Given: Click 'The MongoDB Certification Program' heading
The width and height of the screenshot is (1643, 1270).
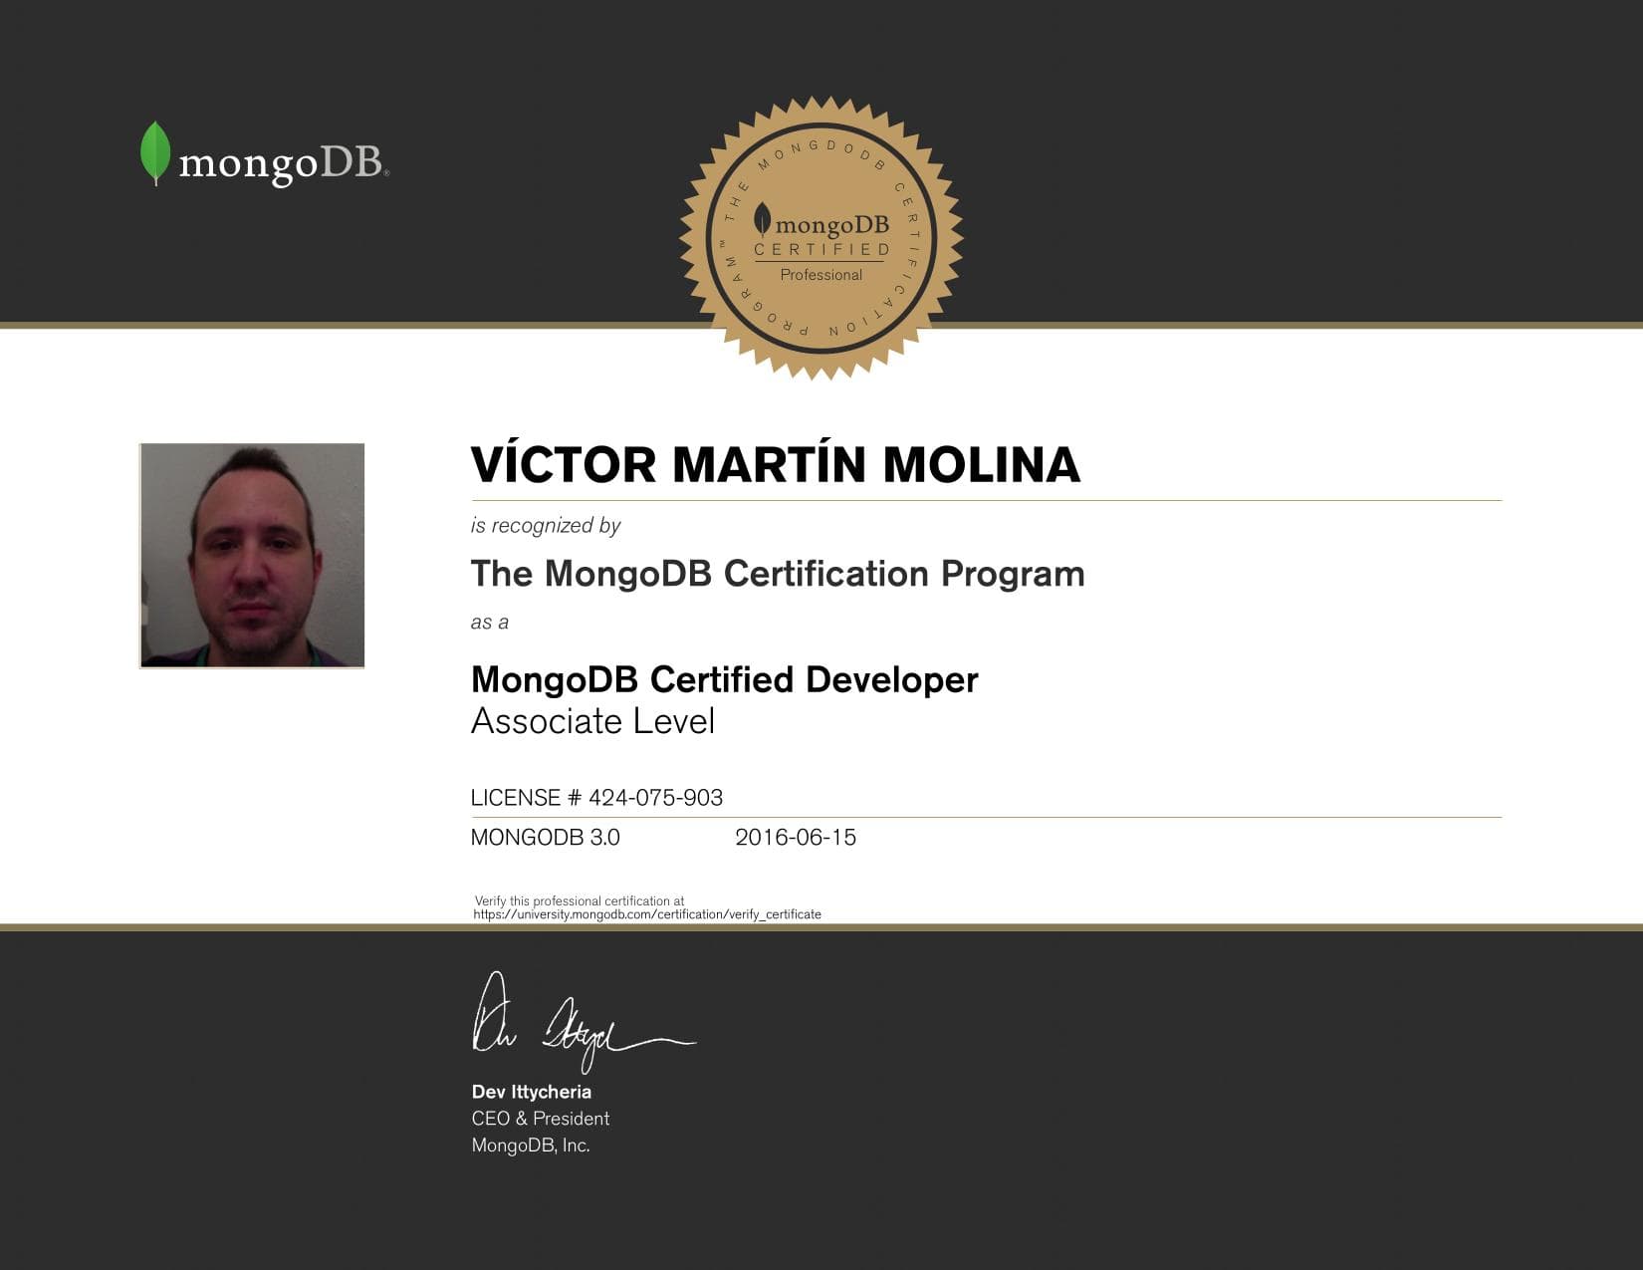Looking at the screenshot, I should [x=778, y=574].
